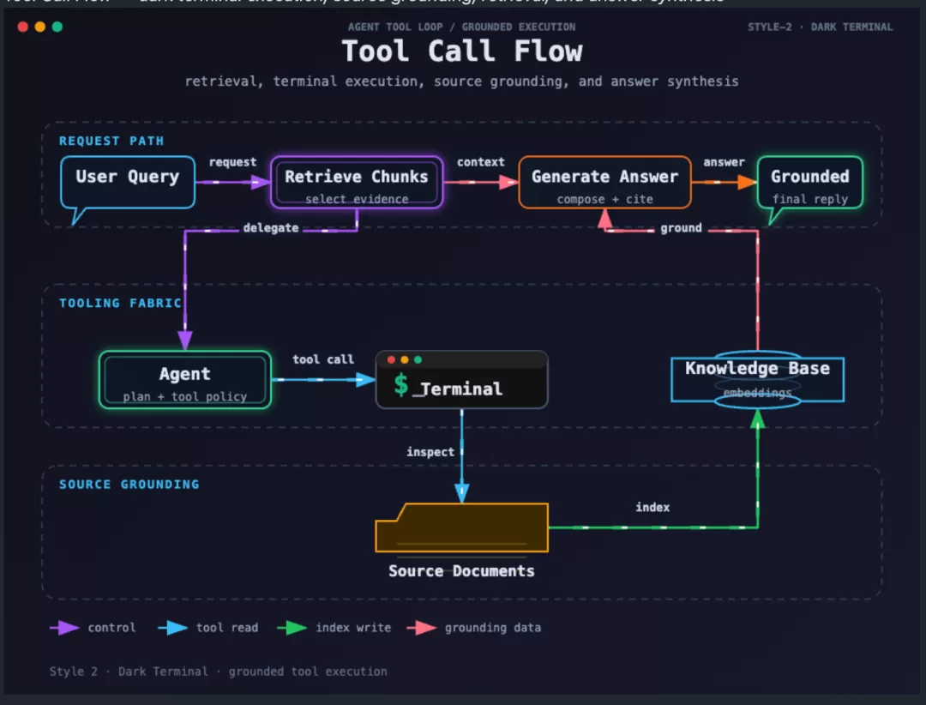
Task: Click the "AGENT TOOL LOOP / GROUNDED EXECUTION" header
Action: 462,27
